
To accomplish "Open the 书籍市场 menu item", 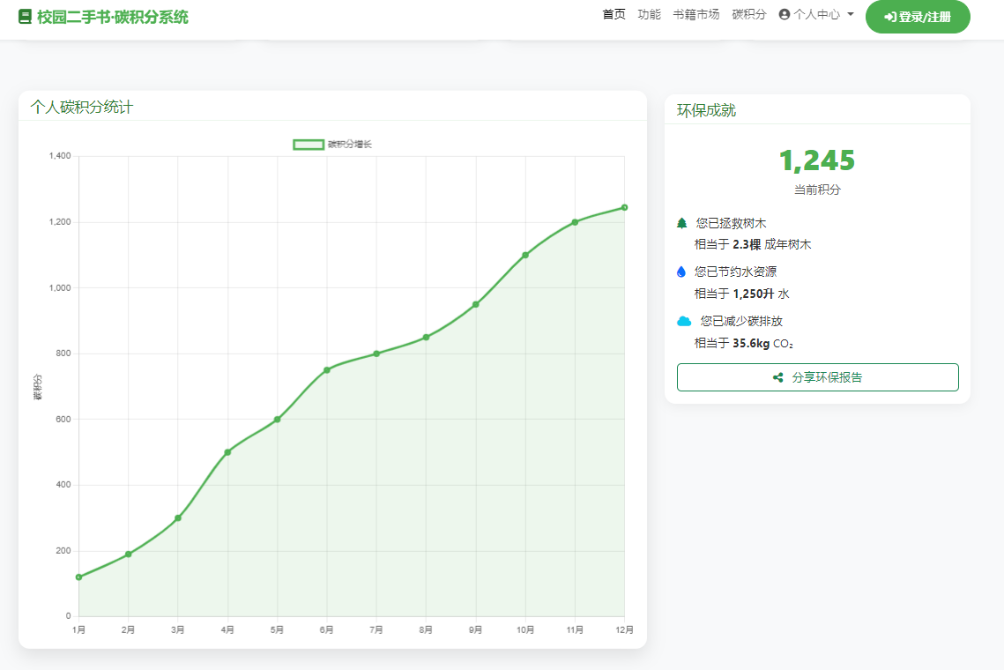I will point(696,14).
